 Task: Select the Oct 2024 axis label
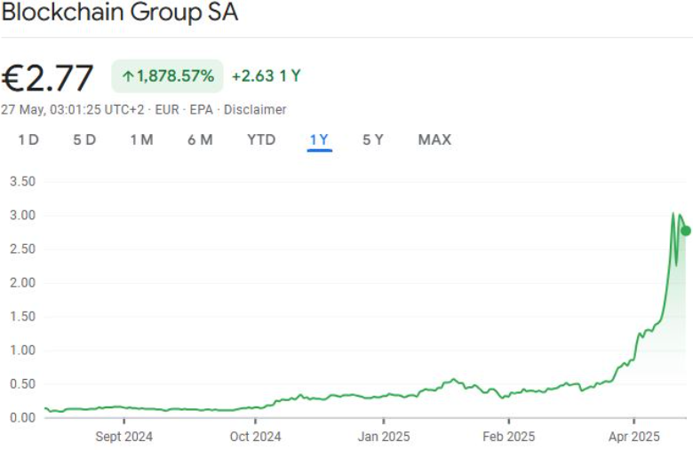tap(255, 436)
